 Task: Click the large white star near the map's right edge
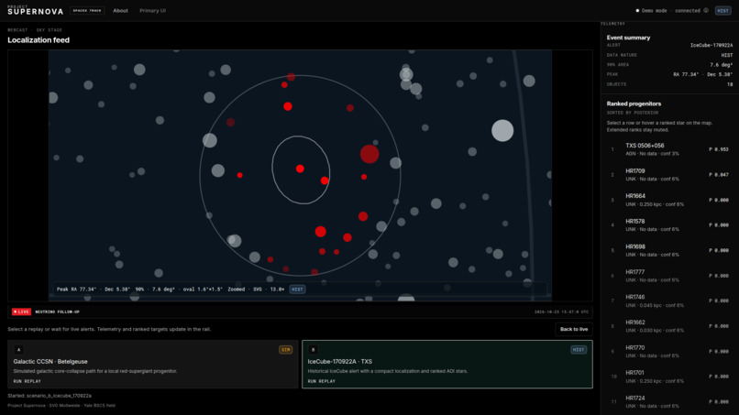[x=502, y=130]
